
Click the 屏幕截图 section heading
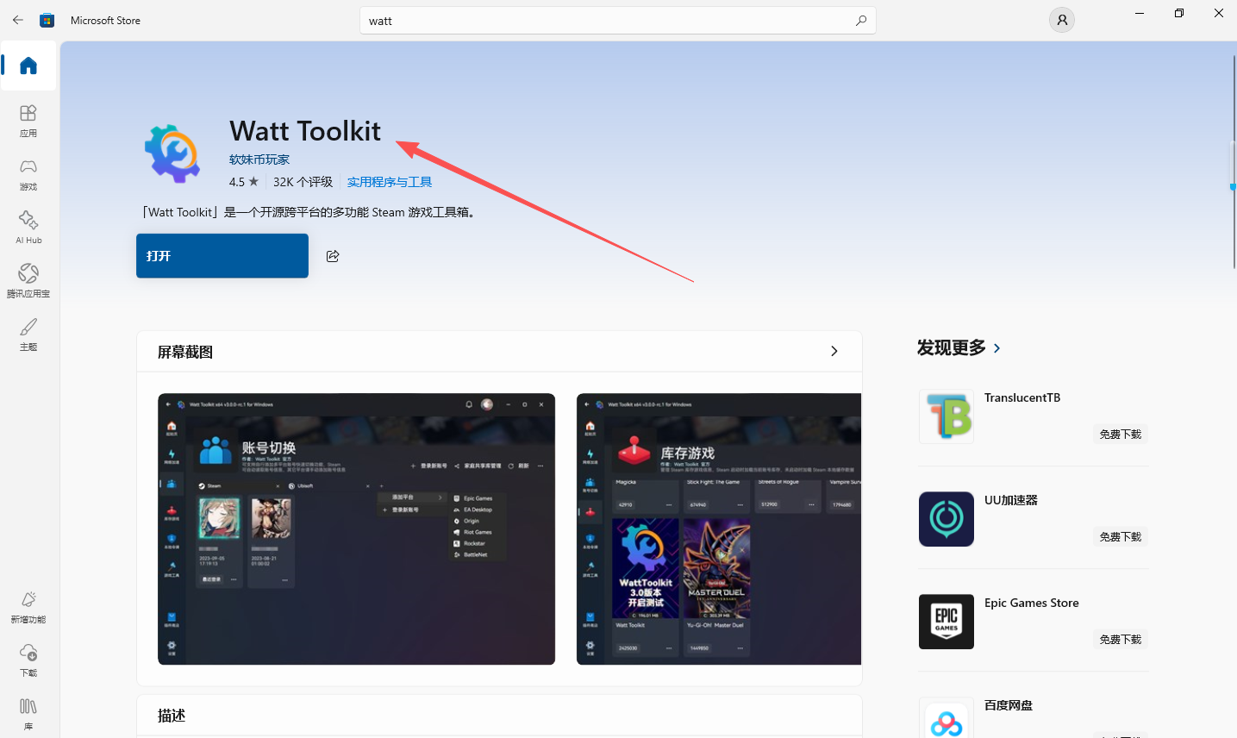[185, 352]
